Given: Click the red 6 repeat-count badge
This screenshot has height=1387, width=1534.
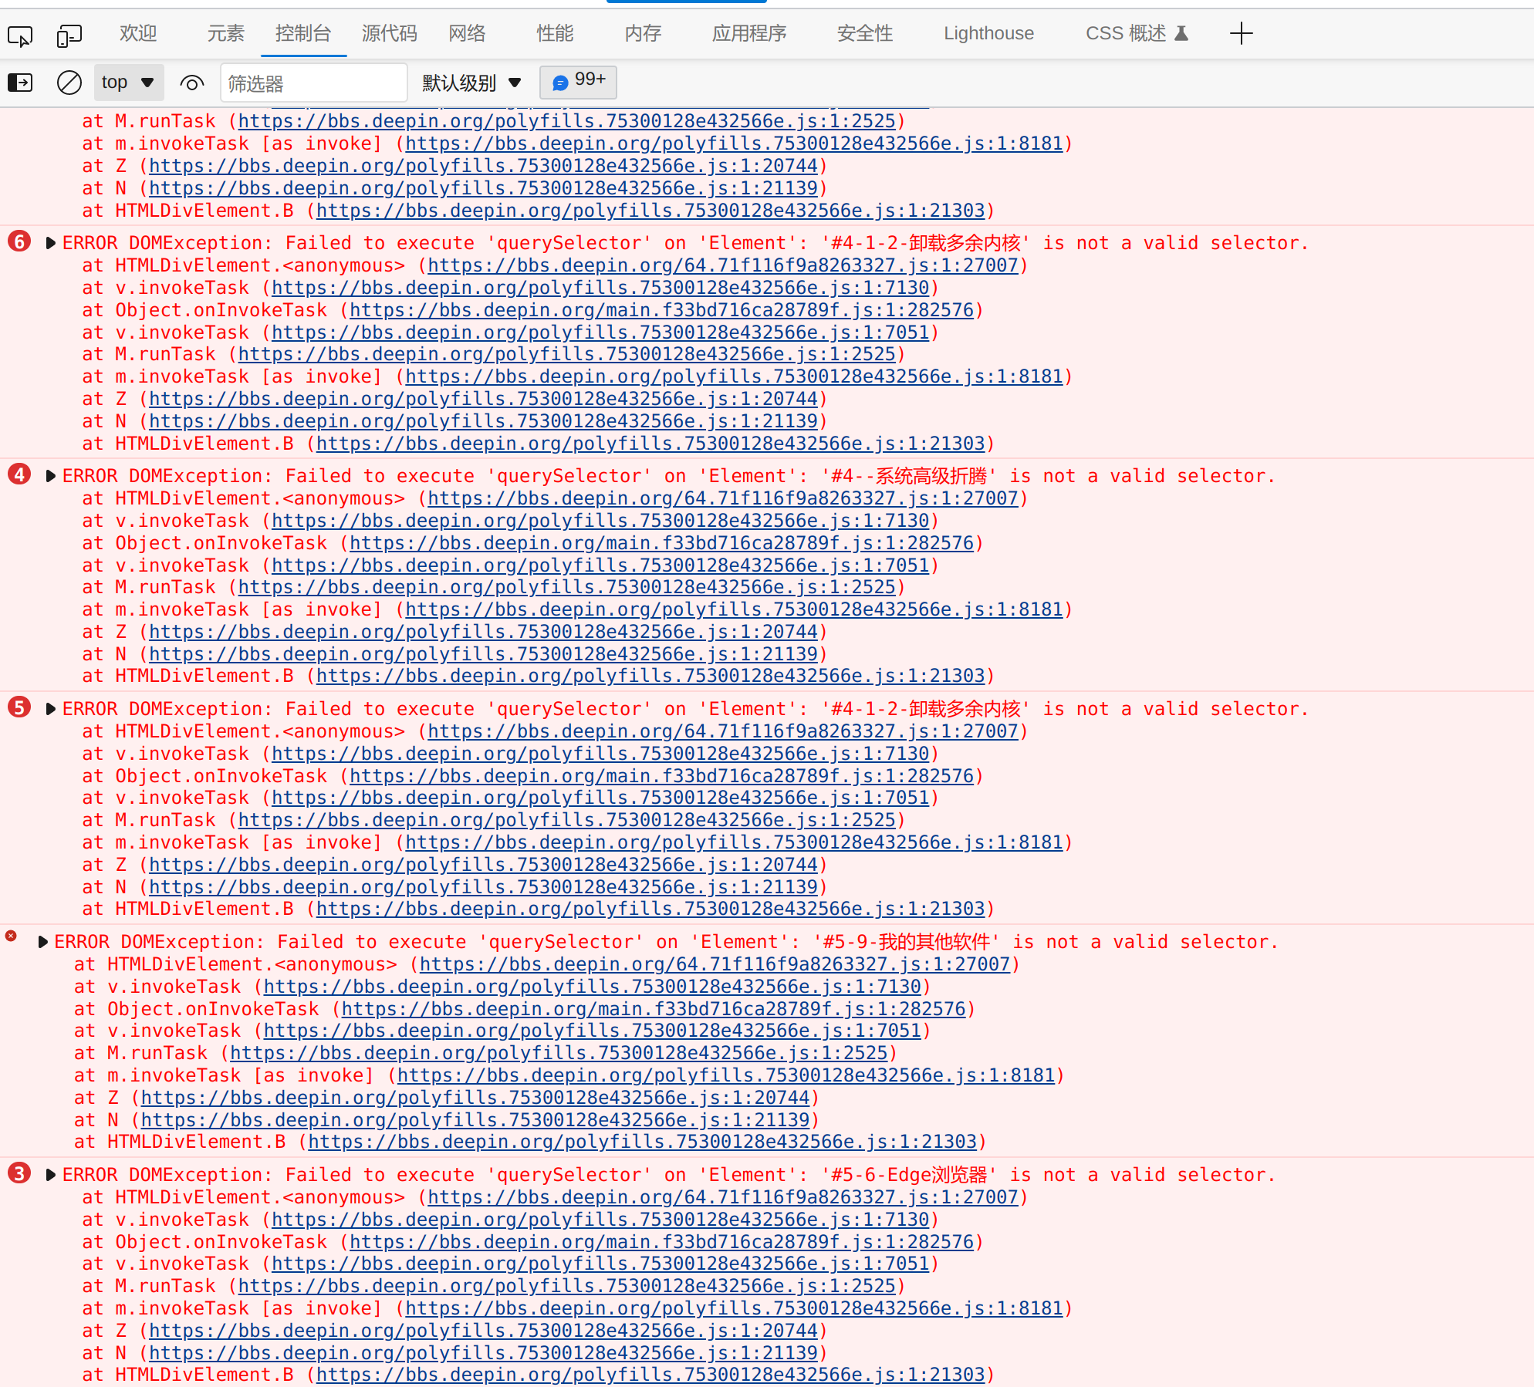Looking at the screenshot, I should 19,242.
